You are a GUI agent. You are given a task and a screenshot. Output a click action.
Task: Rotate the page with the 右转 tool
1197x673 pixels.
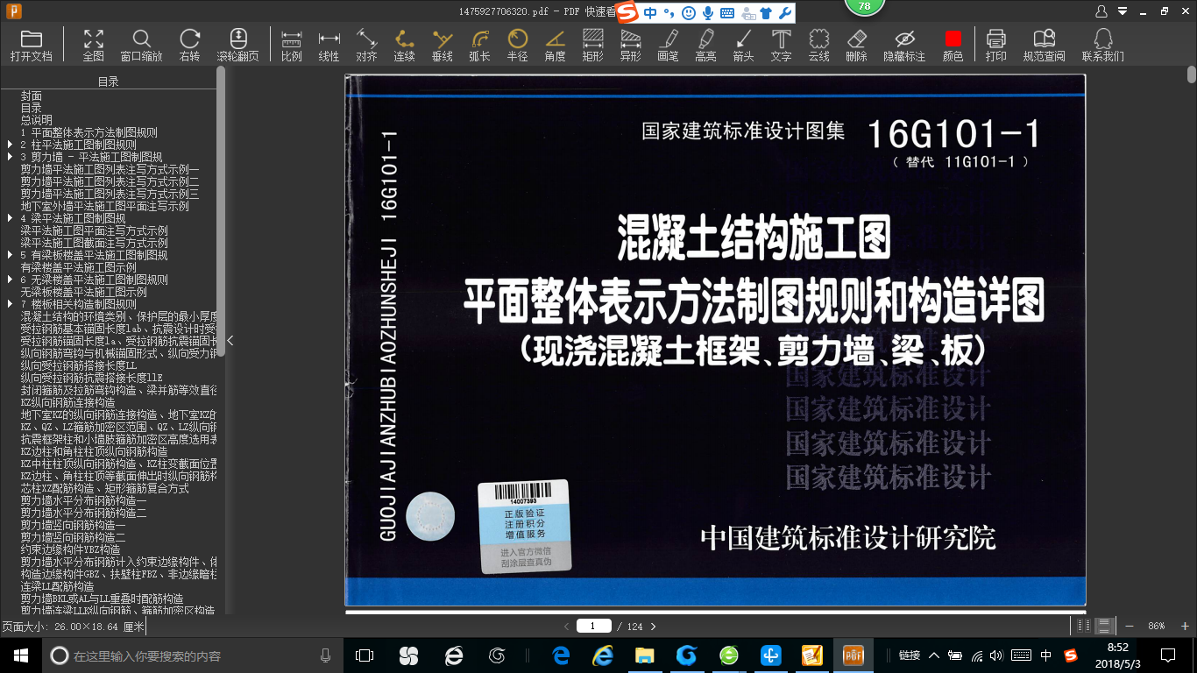click(189, 44)
